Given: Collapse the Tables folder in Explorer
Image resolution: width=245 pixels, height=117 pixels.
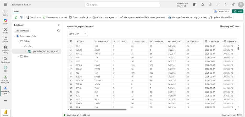Looking at the screenshot, I should [18, 41].
